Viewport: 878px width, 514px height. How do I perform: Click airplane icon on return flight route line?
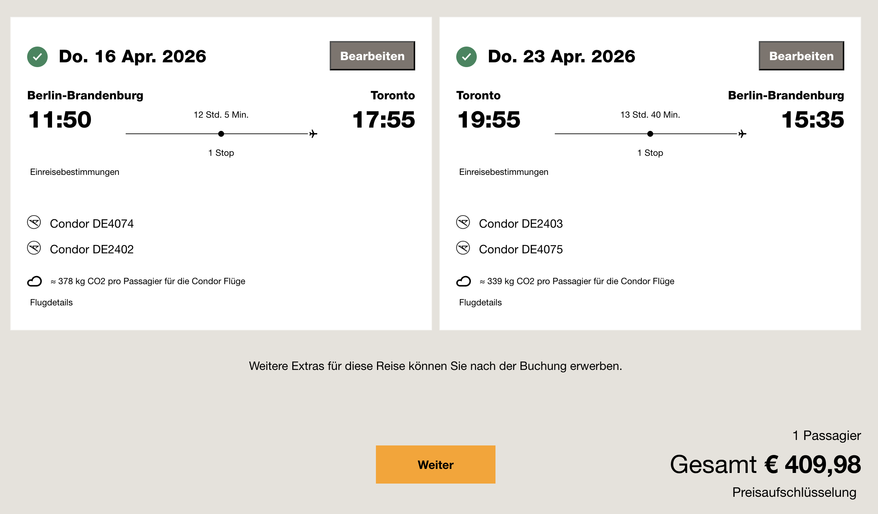742,134
